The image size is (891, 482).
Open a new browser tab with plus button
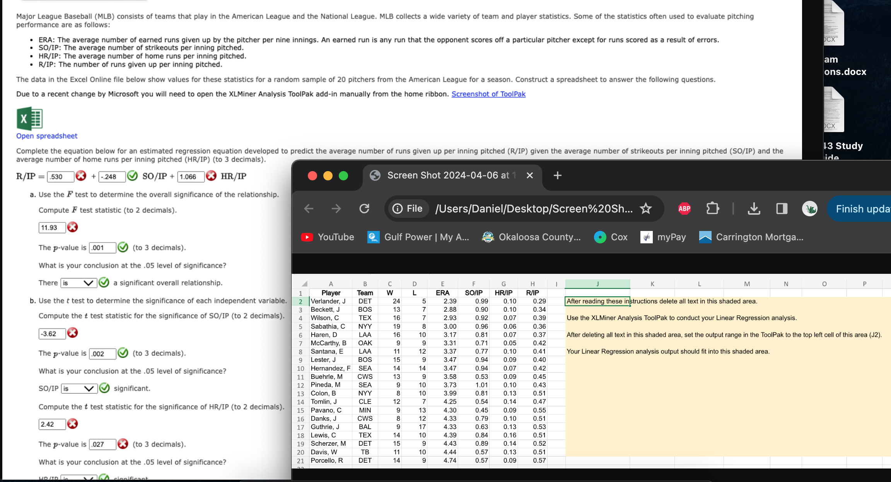(x=557, y=175)
